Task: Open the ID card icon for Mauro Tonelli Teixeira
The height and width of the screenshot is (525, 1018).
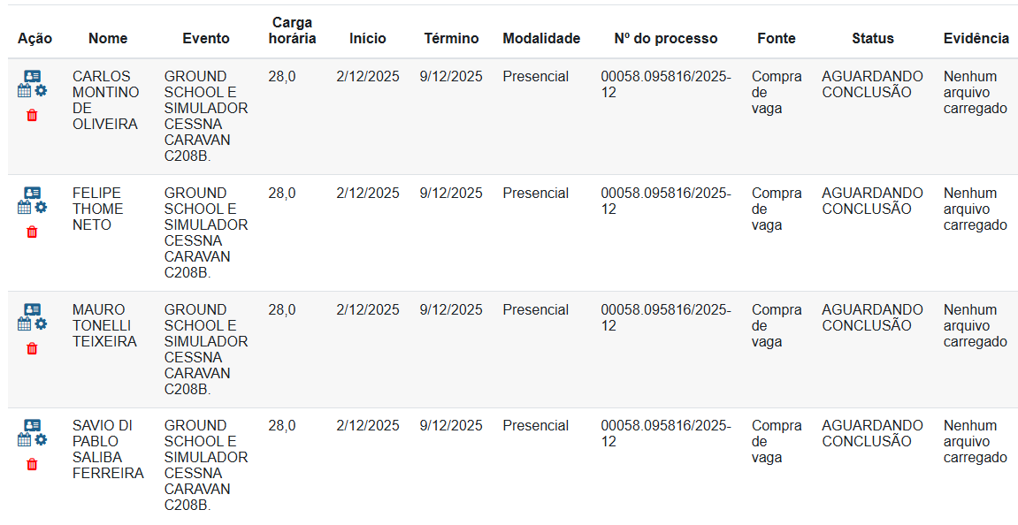Action: pos(33,309)
